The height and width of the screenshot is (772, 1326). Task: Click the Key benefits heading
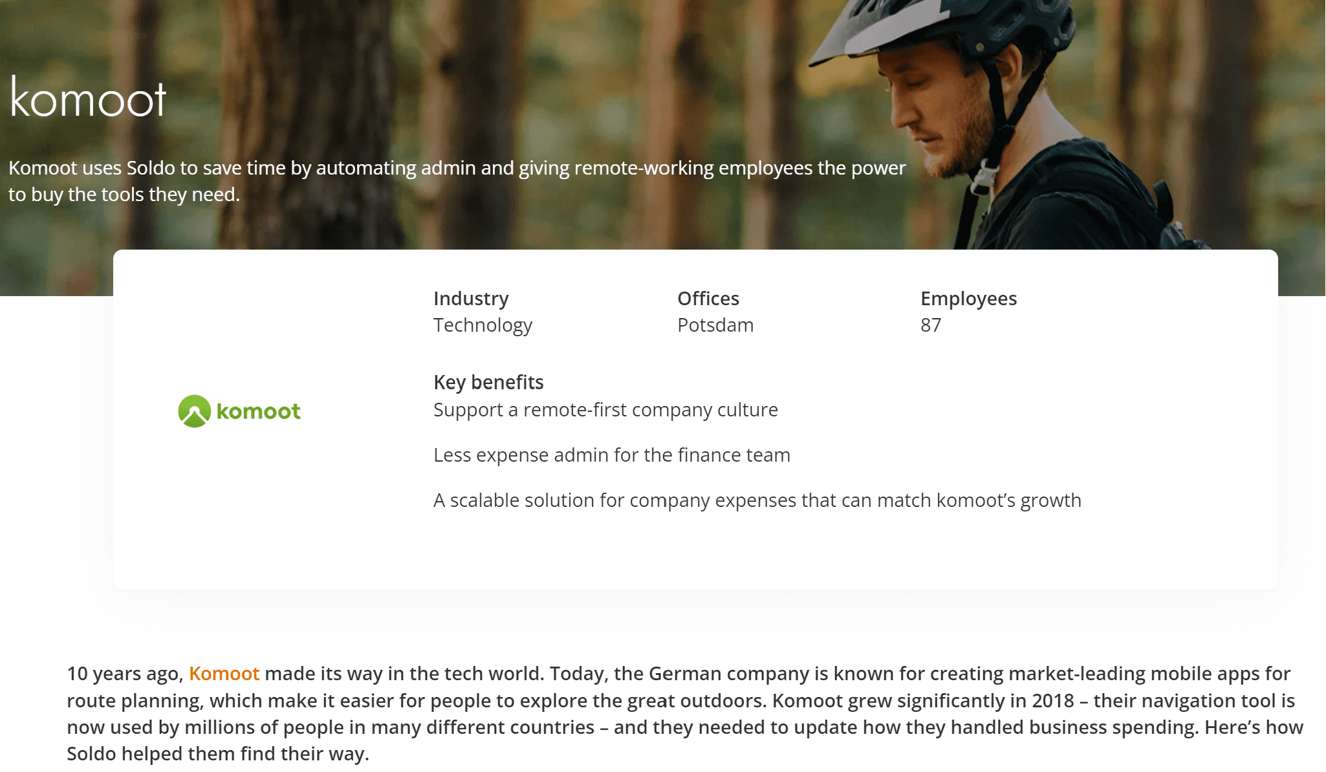coord(488,382)
